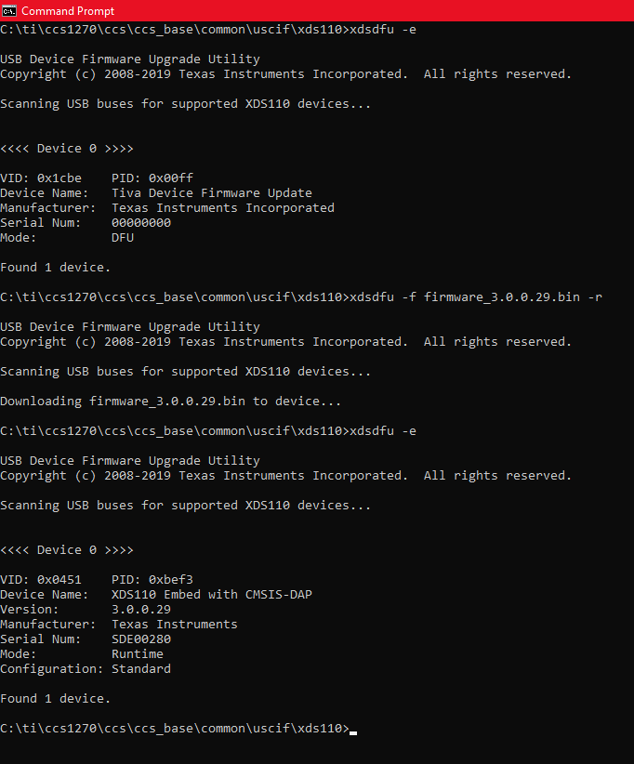Viewport: 634px width, 764px height.
Task: Click the Standard configuration value
Action: (x=141, y=669)
